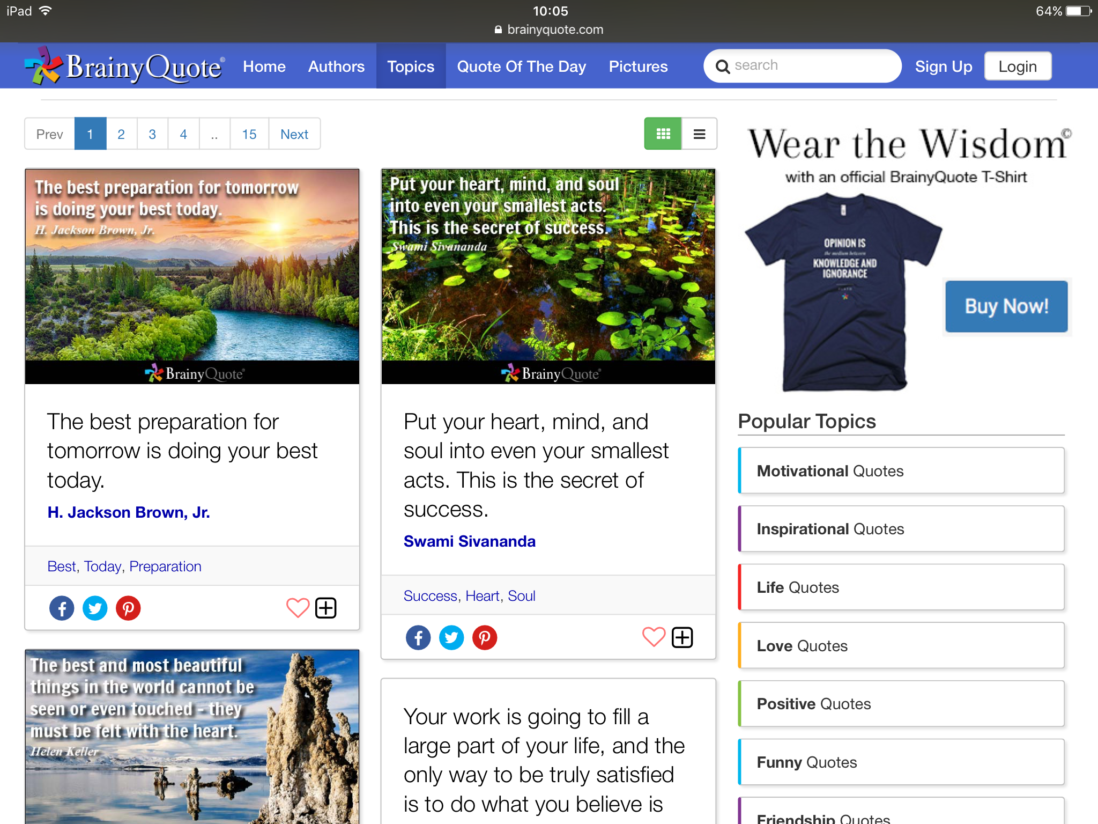1098x824 pixels.
Task: Click the BrainyQuote logo
Action: coord(125,67)
